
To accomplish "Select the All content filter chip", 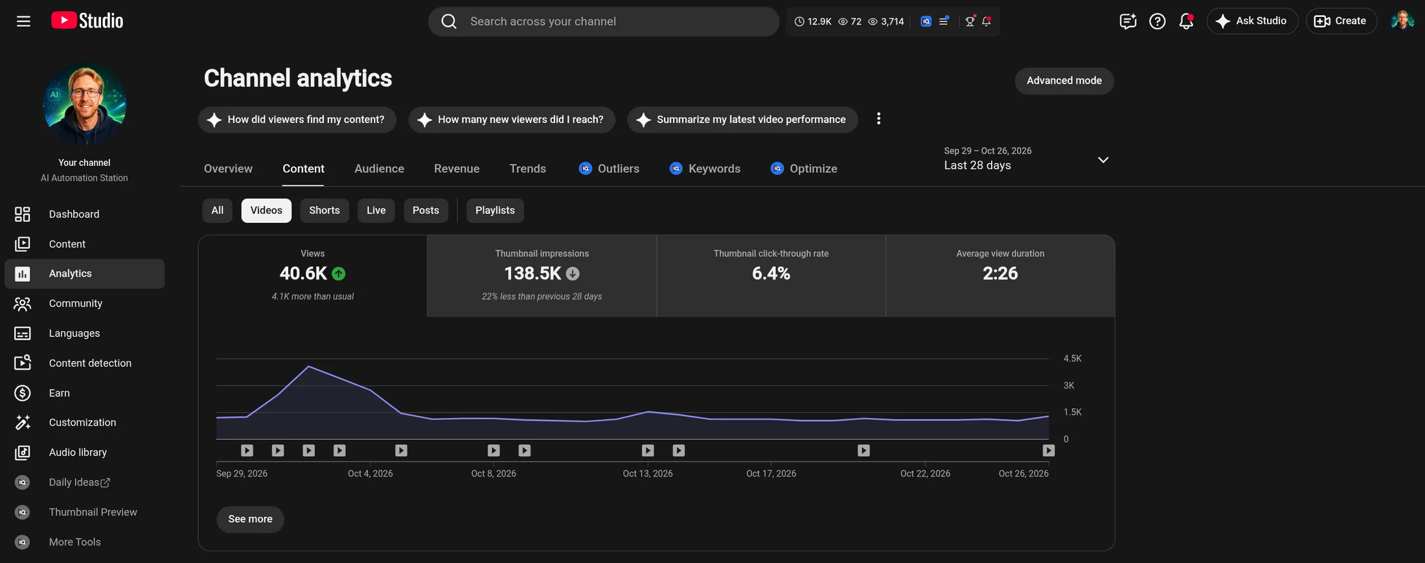I will [x=217, y=211].
